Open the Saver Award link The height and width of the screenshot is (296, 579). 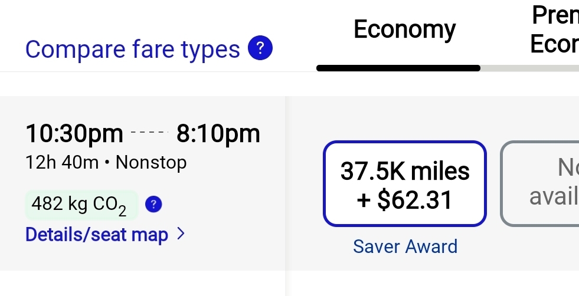405,246
